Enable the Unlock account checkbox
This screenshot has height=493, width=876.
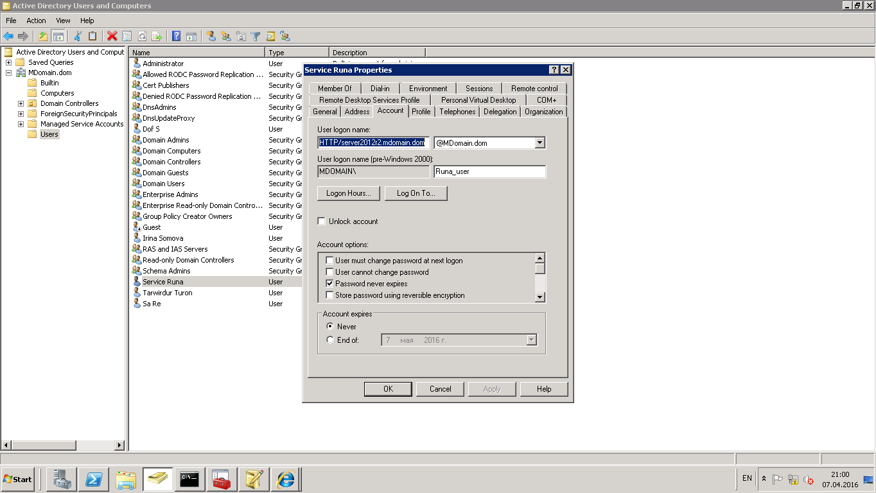click(322, 221)
